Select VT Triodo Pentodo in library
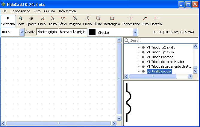200x127 pixels. click(160, 57)
